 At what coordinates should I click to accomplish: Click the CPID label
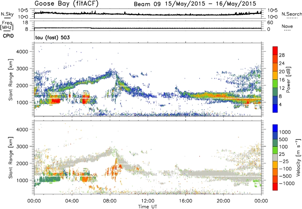tap(8, 36)
